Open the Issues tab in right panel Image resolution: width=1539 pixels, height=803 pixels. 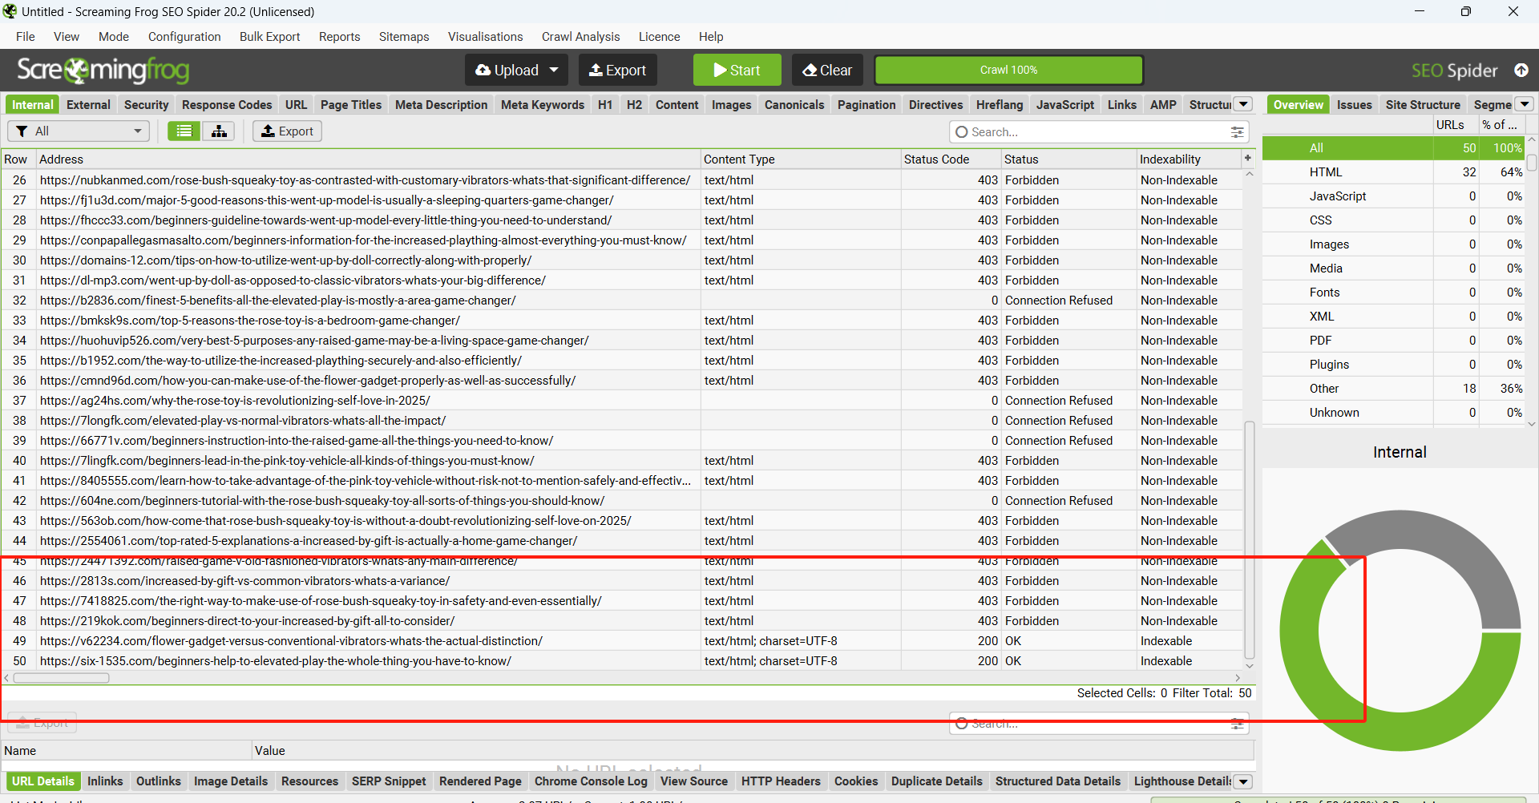pos(1354,105)
